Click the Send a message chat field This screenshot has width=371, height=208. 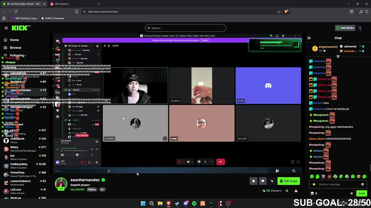coord(338,184)
